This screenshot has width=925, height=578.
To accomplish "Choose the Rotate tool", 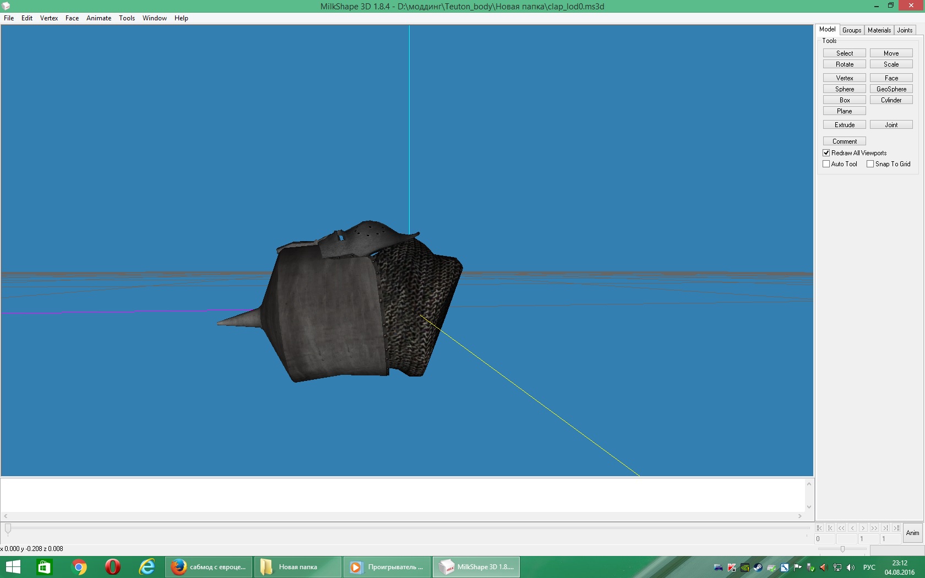I will [844, 64].
